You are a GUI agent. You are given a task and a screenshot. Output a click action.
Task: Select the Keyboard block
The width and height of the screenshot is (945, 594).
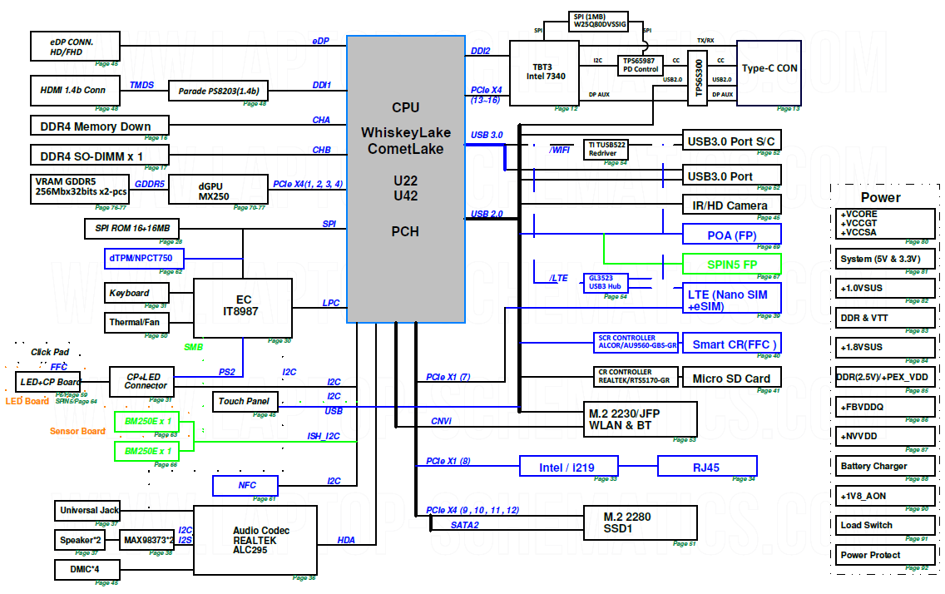pyautogui.click(x=136, y=293)
